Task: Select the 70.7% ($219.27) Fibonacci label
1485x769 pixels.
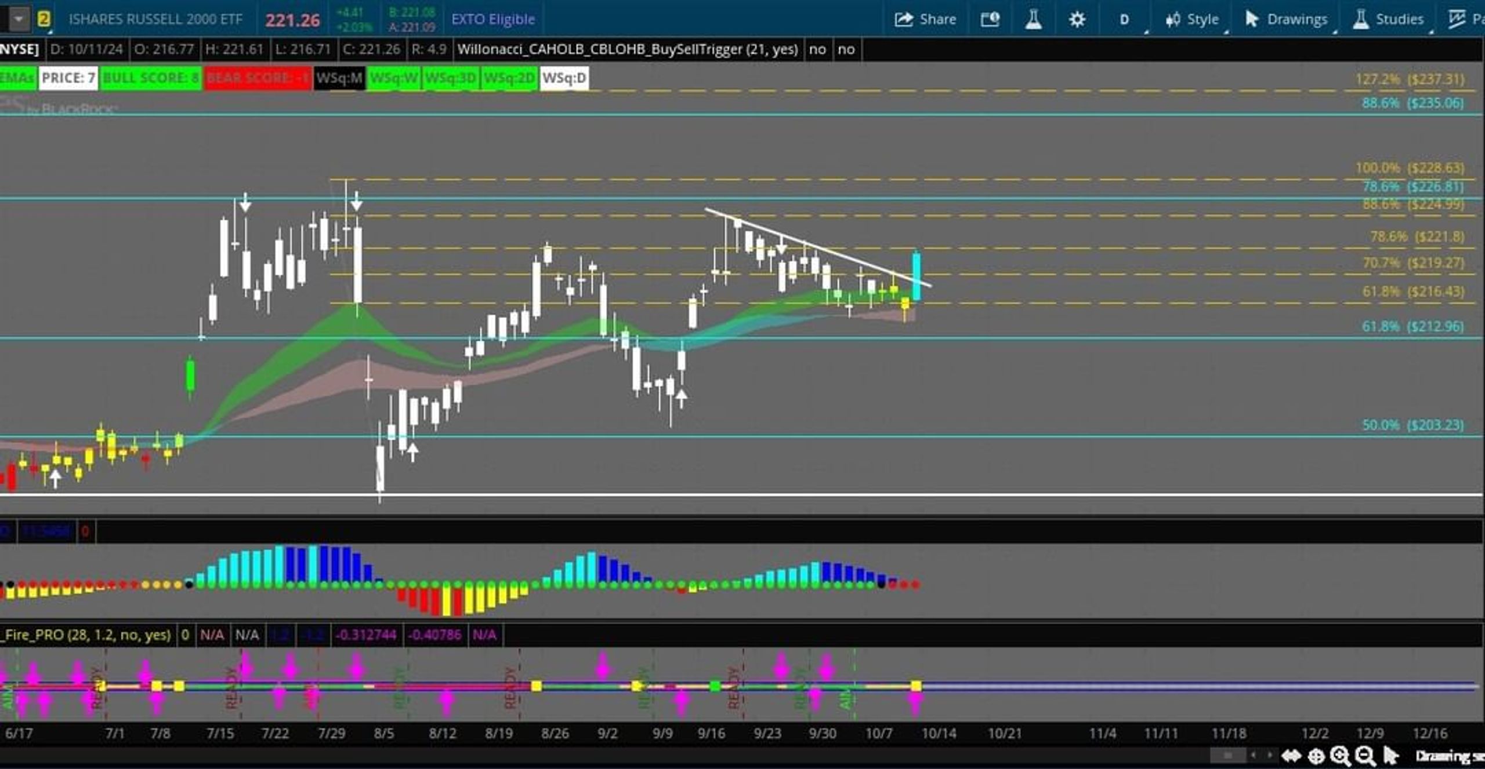Action: tap(1413, 263)
